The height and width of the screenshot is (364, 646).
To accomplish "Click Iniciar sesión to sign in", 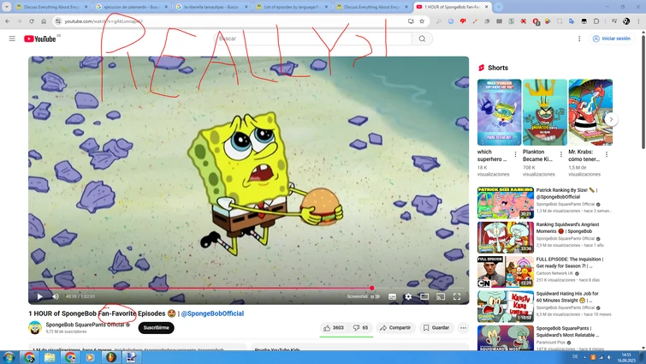I will coord(612,39).
